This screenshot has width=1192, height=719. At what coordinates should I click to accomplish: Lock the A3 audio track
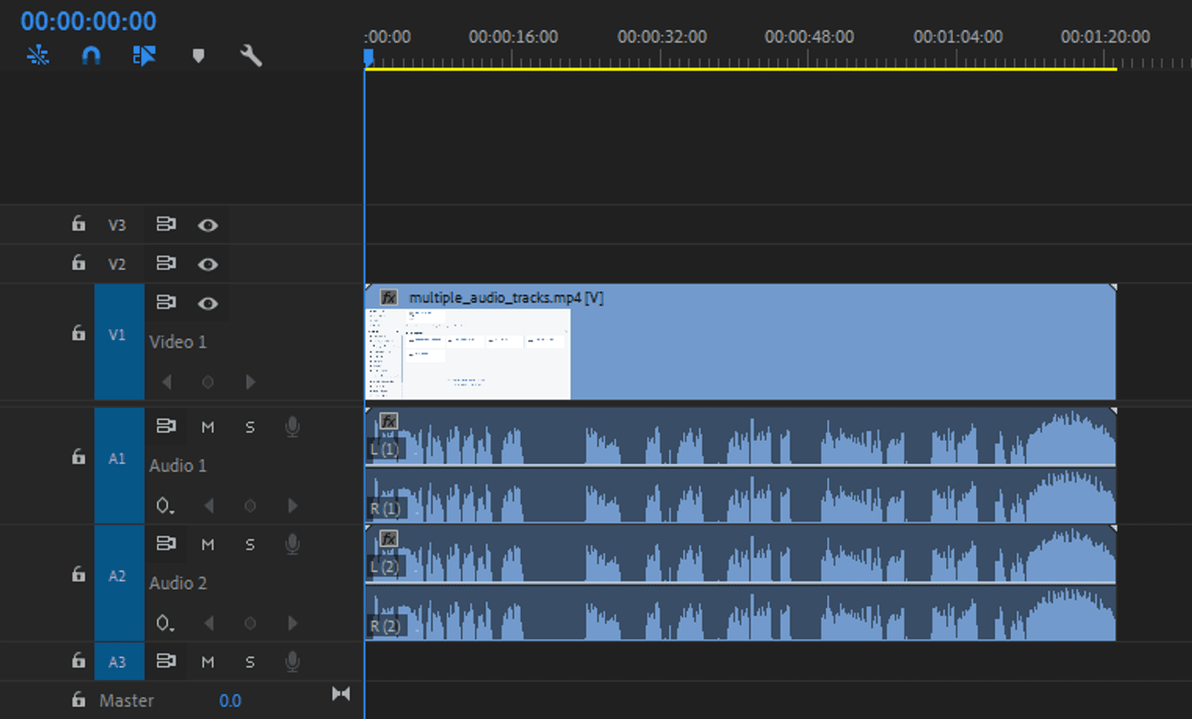click(x=78, y=661)
